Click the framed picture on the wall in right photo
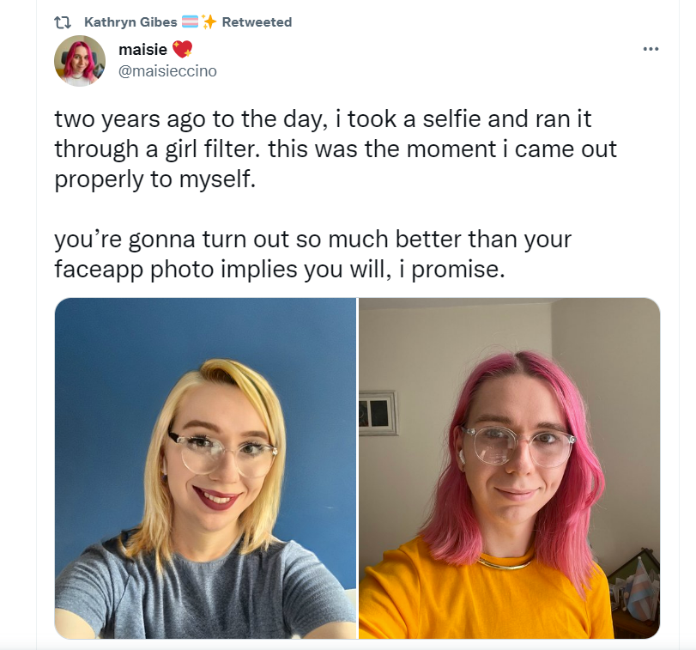The image size is (696, 650). point(378,413)
